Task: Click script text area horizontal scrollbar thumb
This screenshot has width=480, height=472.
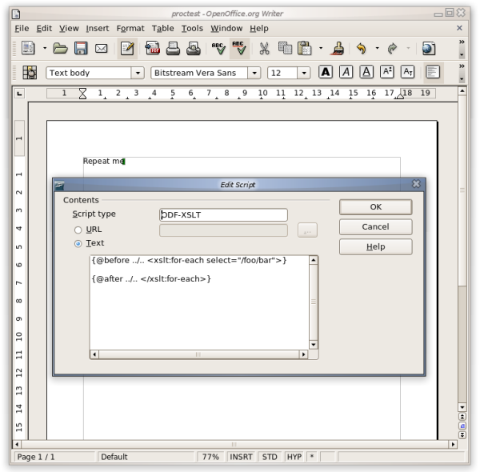Action: pos(198,354)
